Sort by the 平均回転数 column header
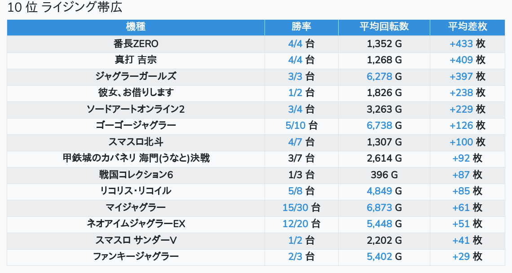 click(x=384, y=27)
